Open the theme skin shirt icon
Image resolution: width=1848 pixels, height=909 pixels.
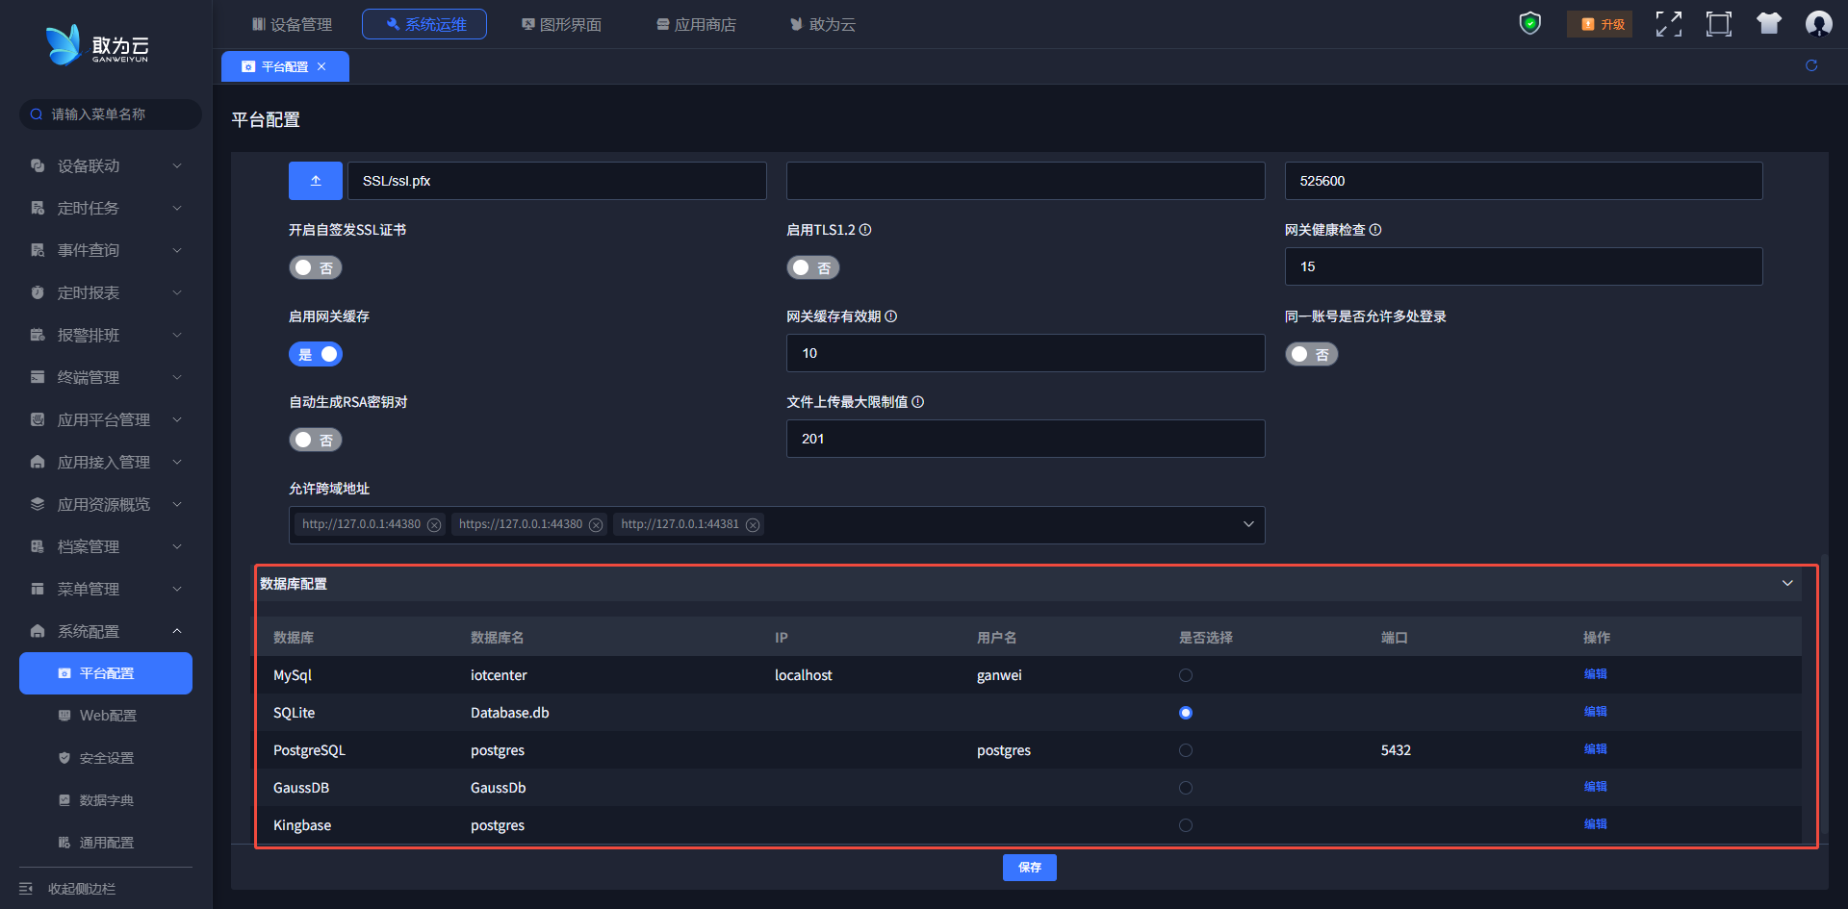tap(1768, 24)
